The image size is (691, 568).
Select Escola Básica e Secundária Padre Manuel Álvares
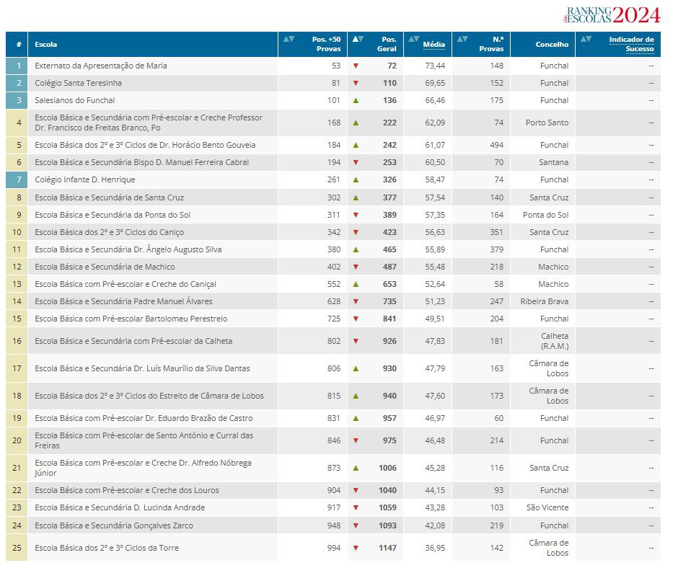click(123, 301)
